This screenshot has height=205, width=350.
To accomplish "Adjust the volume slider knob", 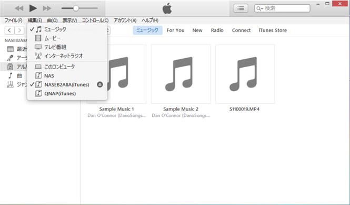I will coord(76,8).
